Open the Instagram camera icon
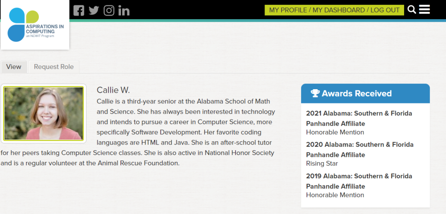The width and height of the screenshot is (446, 214). (x=109, y=11)
